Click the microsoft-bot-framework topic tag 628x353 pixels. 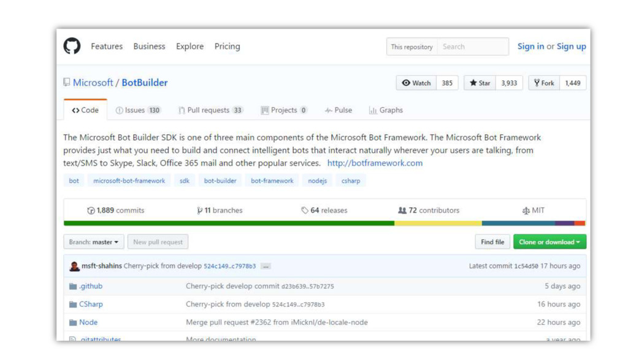tap(129, 181)
